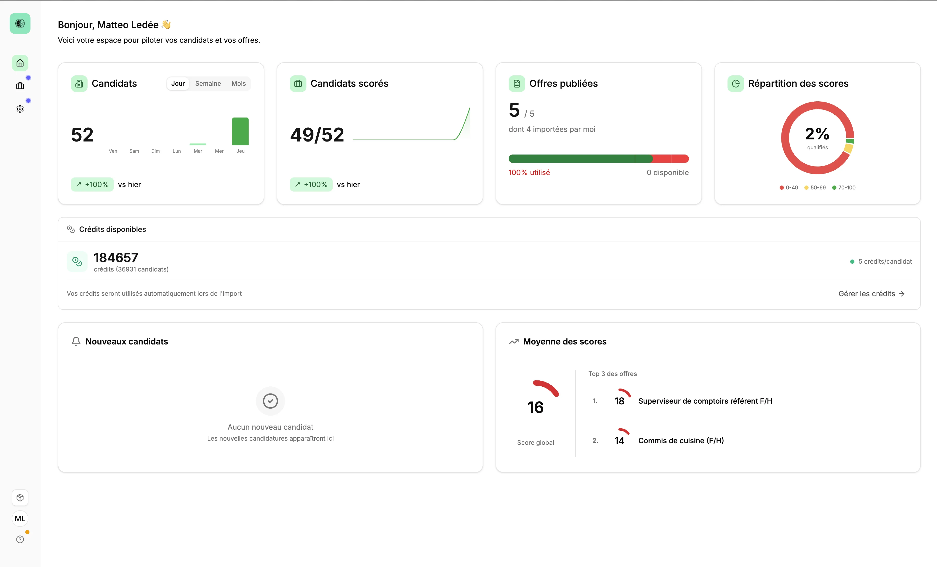
Task: Click the app logo at top left
Action: (x=20, y=23)
